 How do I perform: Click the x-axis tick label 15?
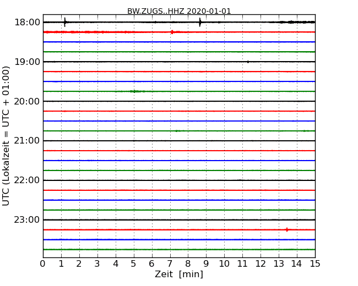pyautogui.click(x=315, y=264)
